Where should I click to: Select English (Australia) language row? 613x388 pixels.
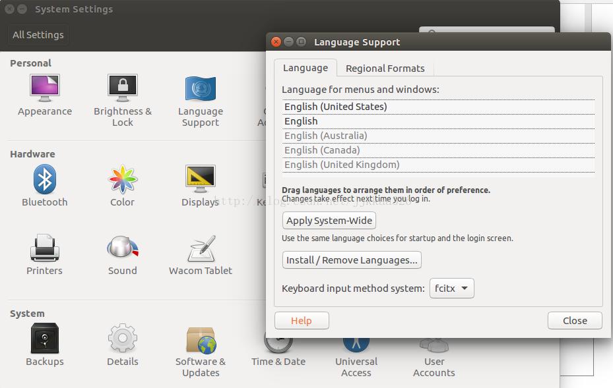click(438, 136)
